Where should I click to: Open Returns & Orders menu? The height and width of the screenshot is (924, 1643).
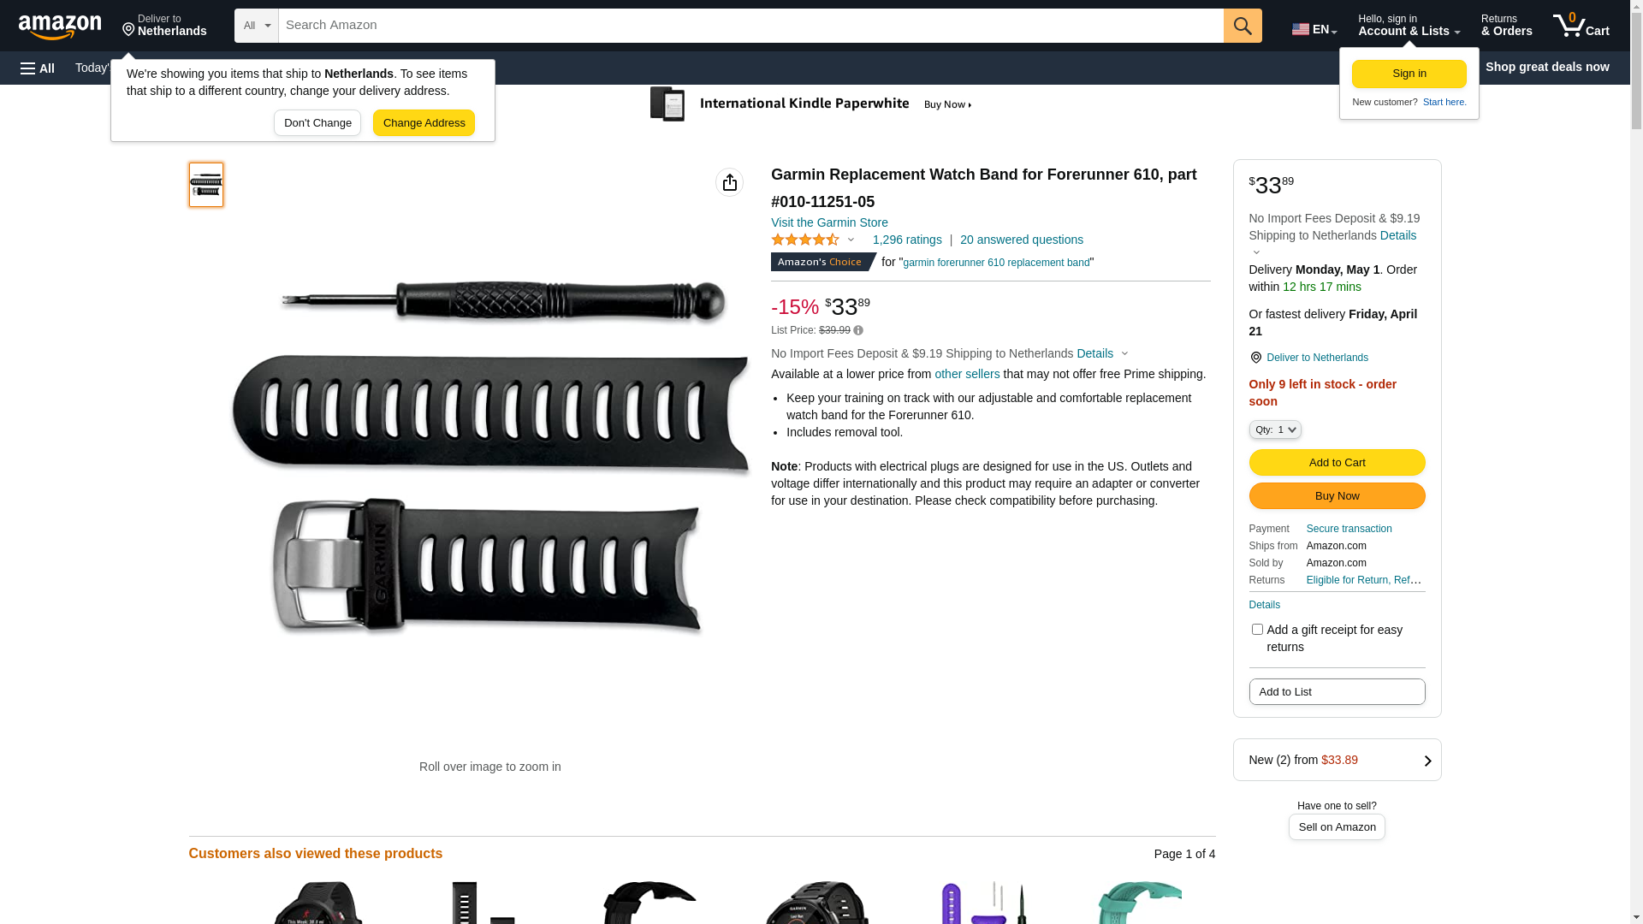tap(1506, 26)
